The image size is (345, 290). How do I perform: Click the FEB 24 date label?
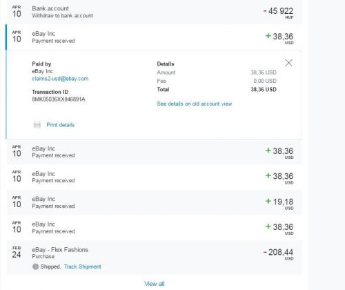pos(17,252)
